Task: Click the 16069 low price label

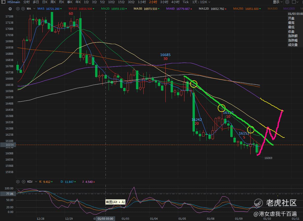Action: 268,158
